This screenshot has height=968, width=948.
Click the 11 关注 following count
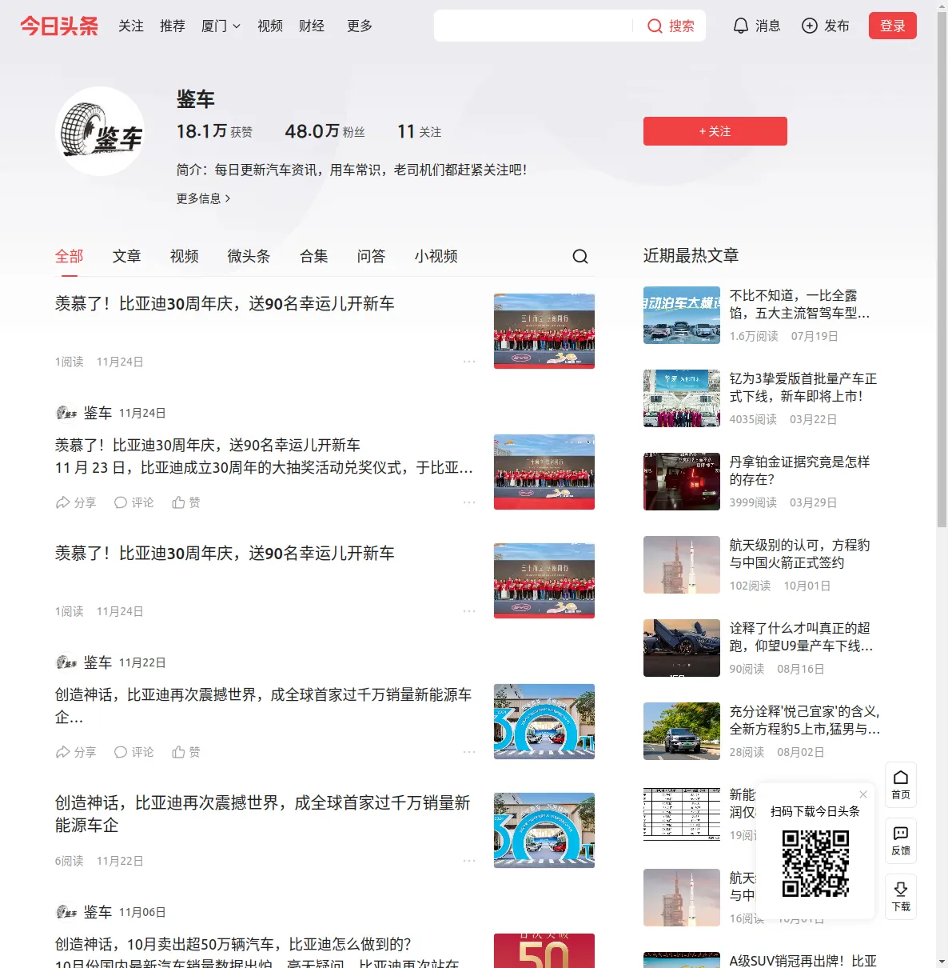[419, 131]
